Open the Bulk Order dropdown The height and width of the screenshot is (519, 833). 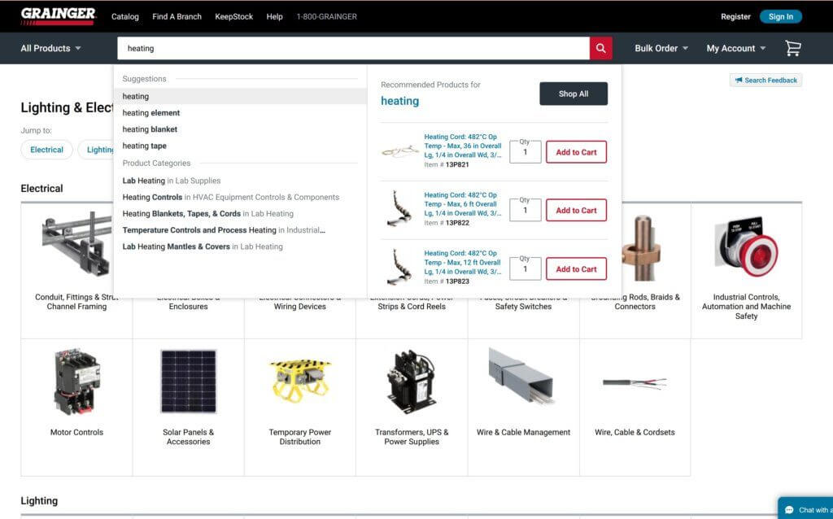661,48
